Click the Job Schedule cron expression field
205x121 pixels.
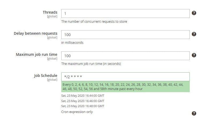125,77
